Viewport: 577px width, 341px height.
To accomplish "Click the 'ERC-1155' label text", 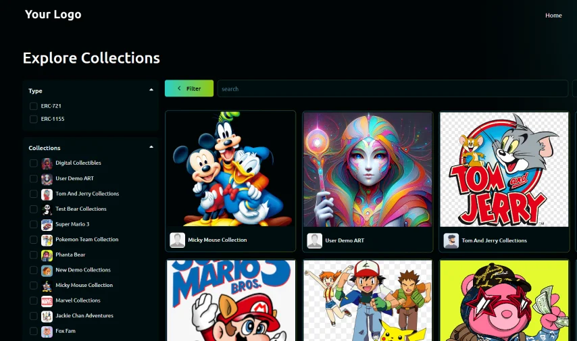I will click(53, 120).
